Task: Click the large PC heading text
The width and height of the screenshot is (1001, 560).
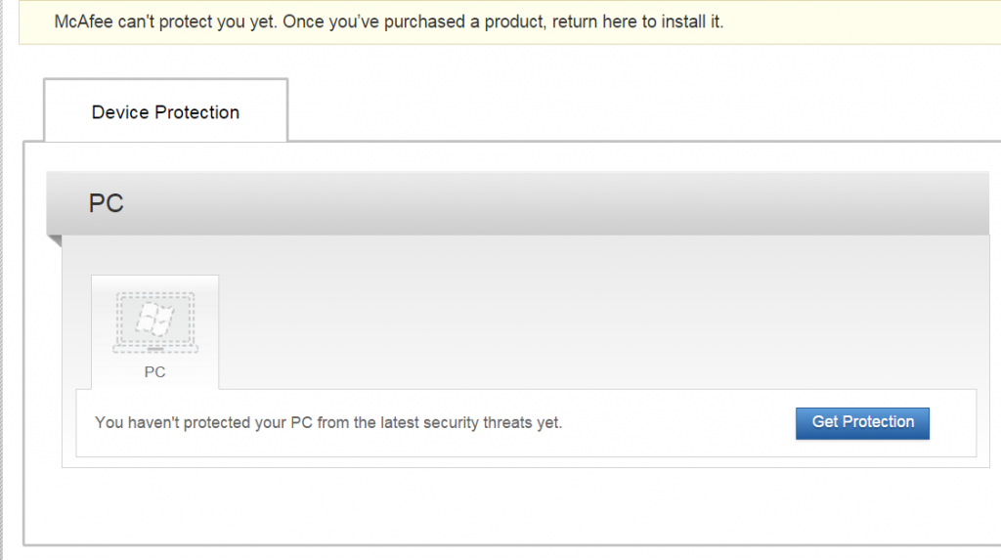Action: (106, 203)
